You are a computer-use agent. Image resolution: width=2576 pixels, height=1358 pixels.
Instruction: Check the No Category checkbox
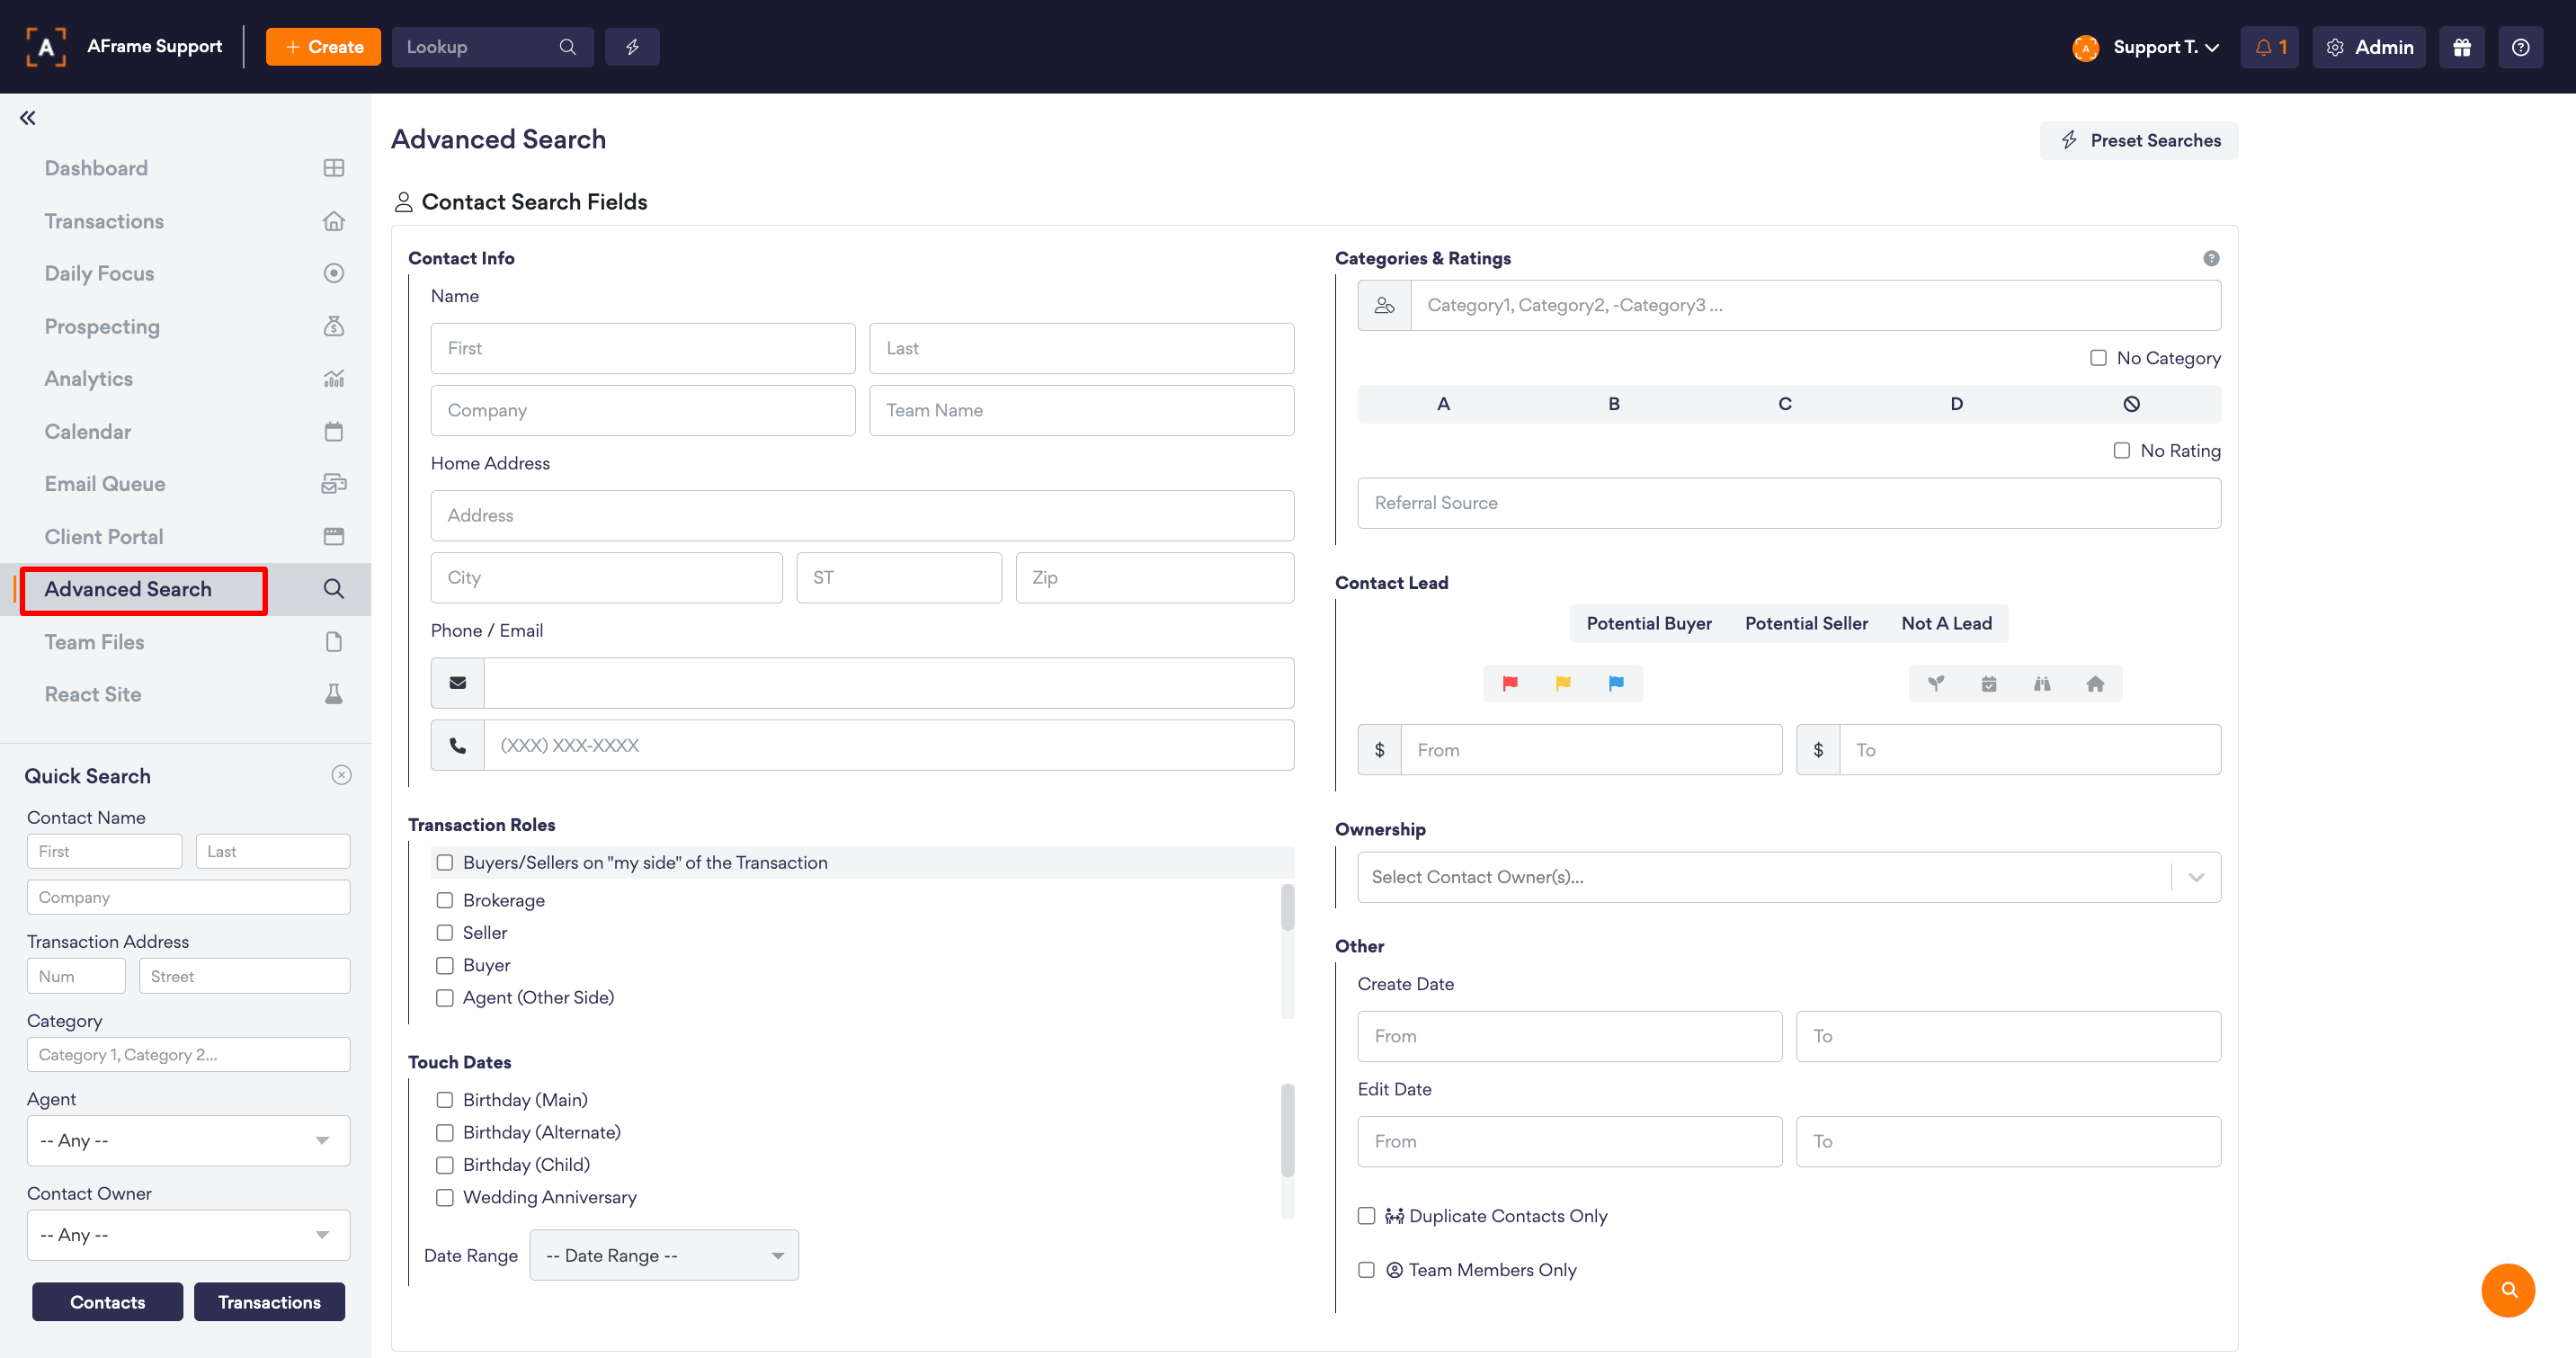coord(2098,358)
